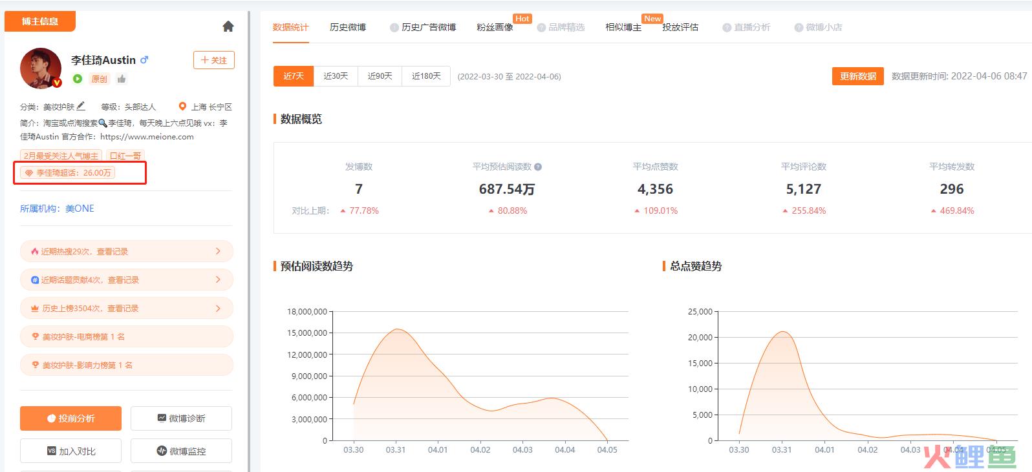1032x472 pixels.
Task: Click the pencil edit icon next to 美妆护肤
Action: [81, 107]
